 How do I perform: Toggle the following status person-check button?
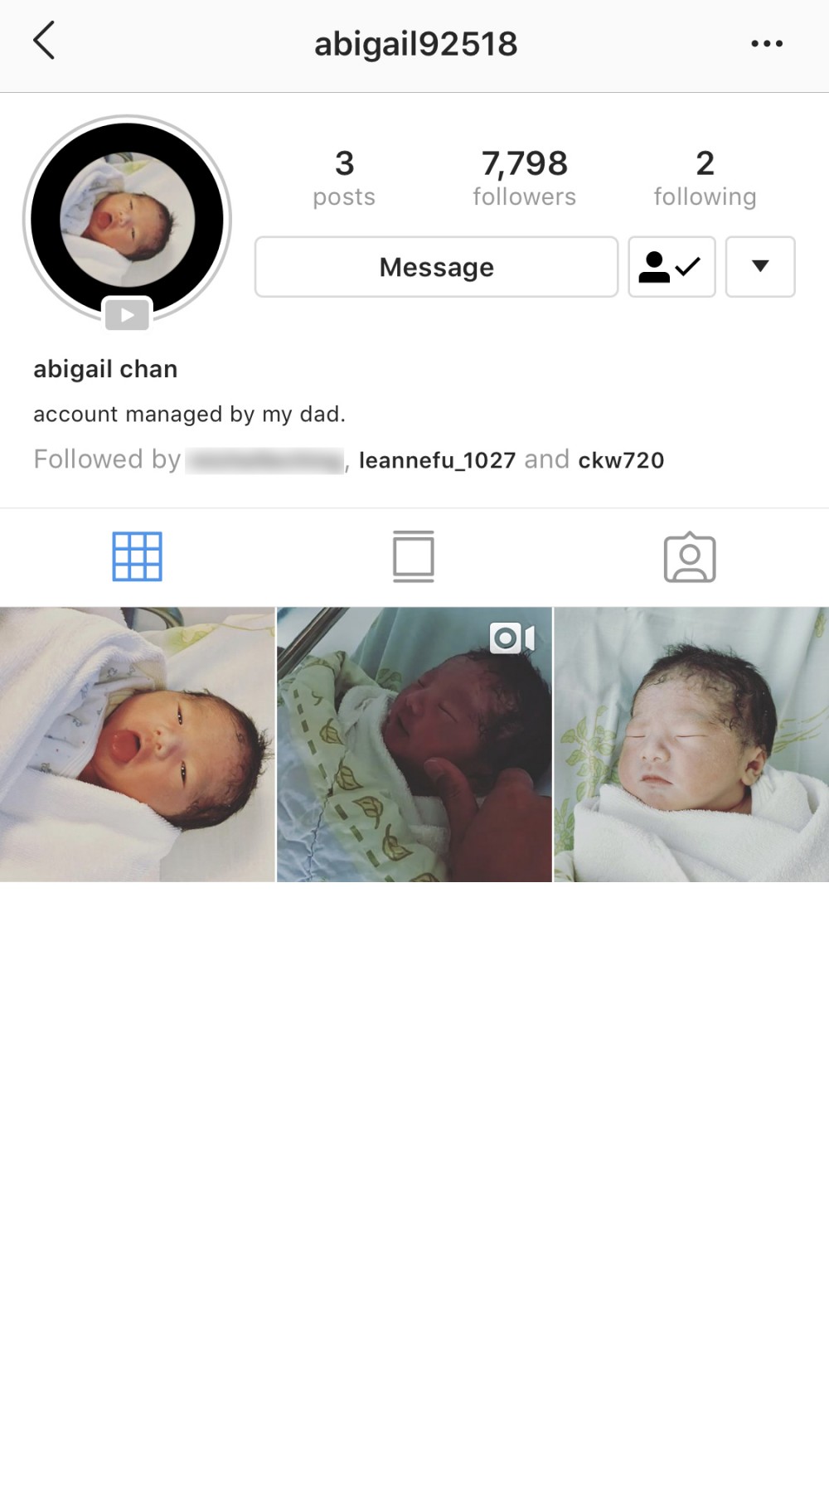point(671,267)
